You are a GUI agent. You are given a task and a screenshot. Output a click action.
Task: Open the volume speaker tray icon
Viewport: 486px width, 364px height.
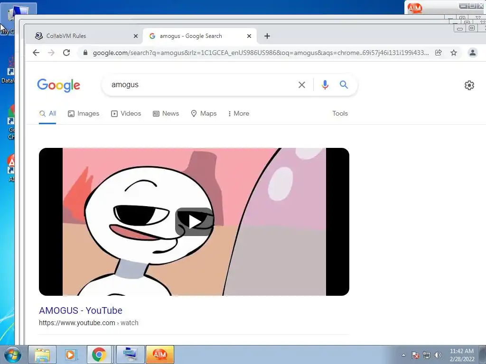click(x=438, y=355)
